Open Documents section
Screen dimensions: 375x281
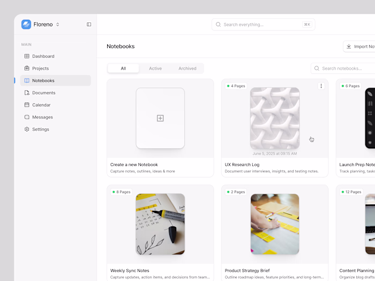pos(56,93)
